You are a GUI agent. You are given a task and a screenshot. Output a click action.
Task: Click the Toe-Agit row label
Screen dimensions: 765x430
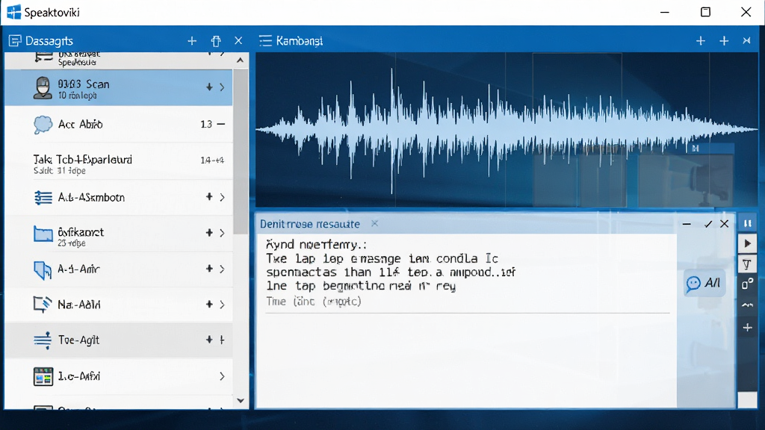click(x=78, y=340)
